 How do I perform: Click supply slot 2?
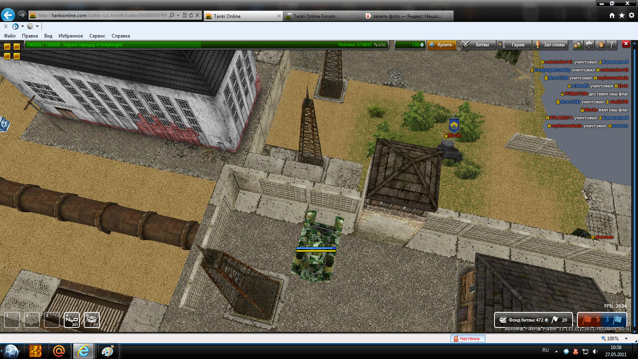[32, 320]
